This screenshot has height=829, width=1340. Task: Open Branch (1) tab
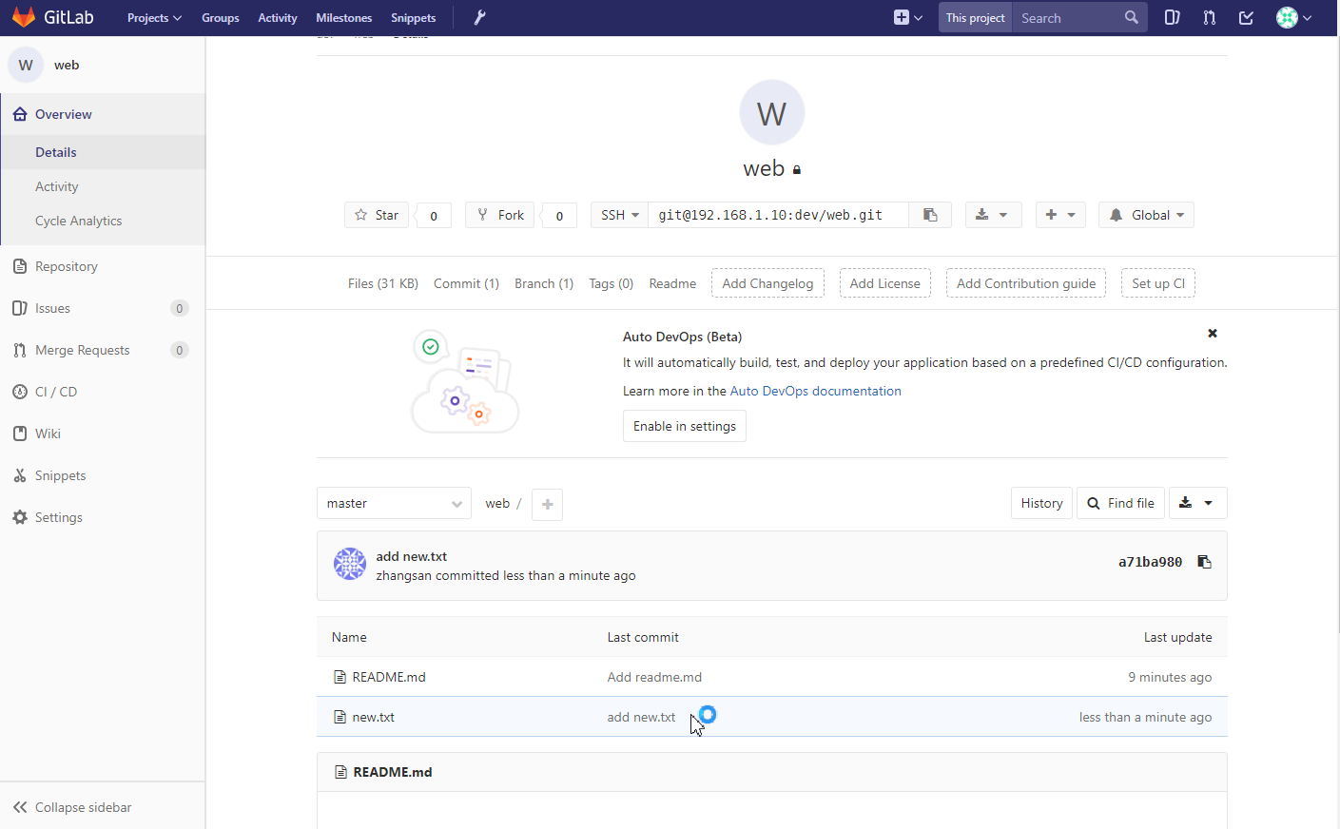[x=544, y=283]
